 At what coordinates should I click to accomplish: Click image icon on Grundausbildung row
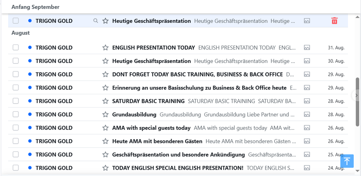pyautogui.click(x=307, y=114)
